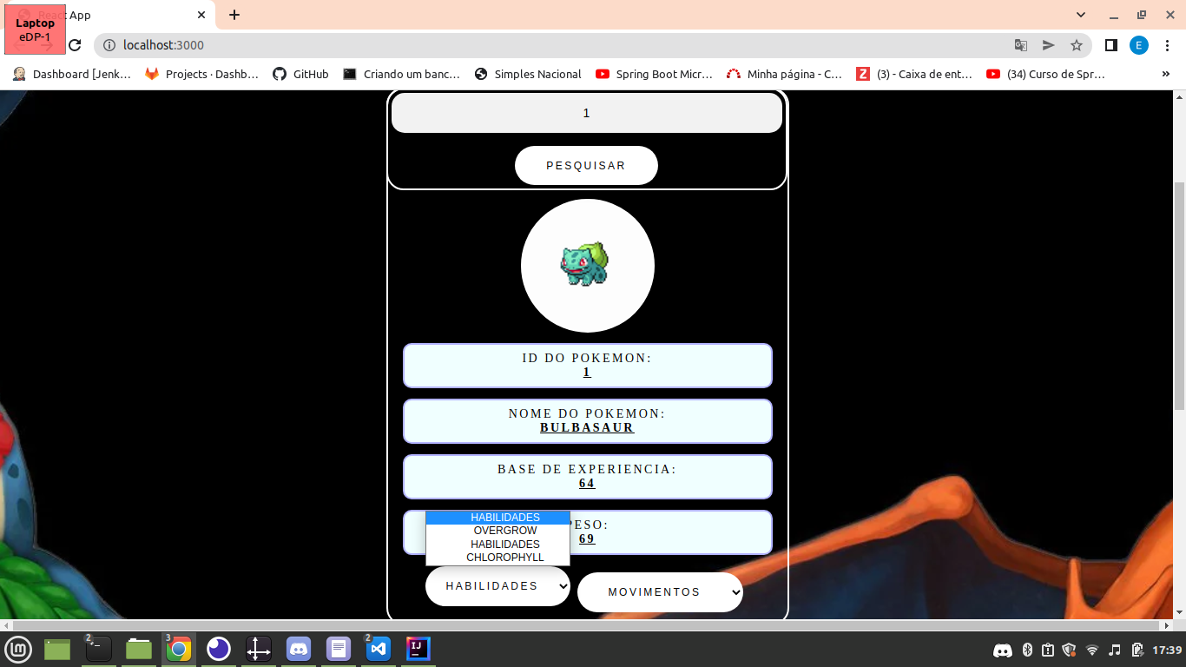Switch to Chrome in the taskbar
1186x667 pixels.
[178, 649]
